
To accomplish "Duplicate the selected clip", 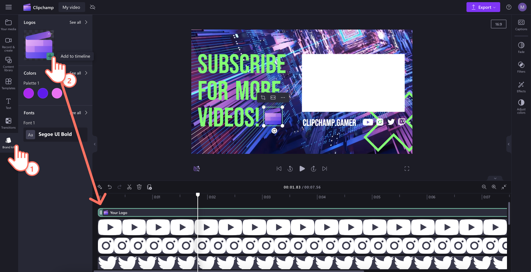I will click(149, 187).
